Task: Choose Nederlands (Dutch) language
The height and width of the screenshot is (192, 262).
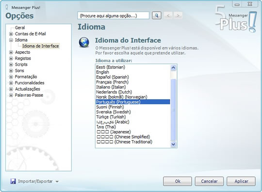Action: (133, 92)
